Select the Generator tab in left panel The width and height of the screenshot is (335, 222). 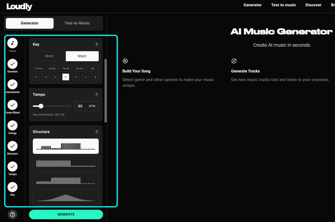[30, 23]
